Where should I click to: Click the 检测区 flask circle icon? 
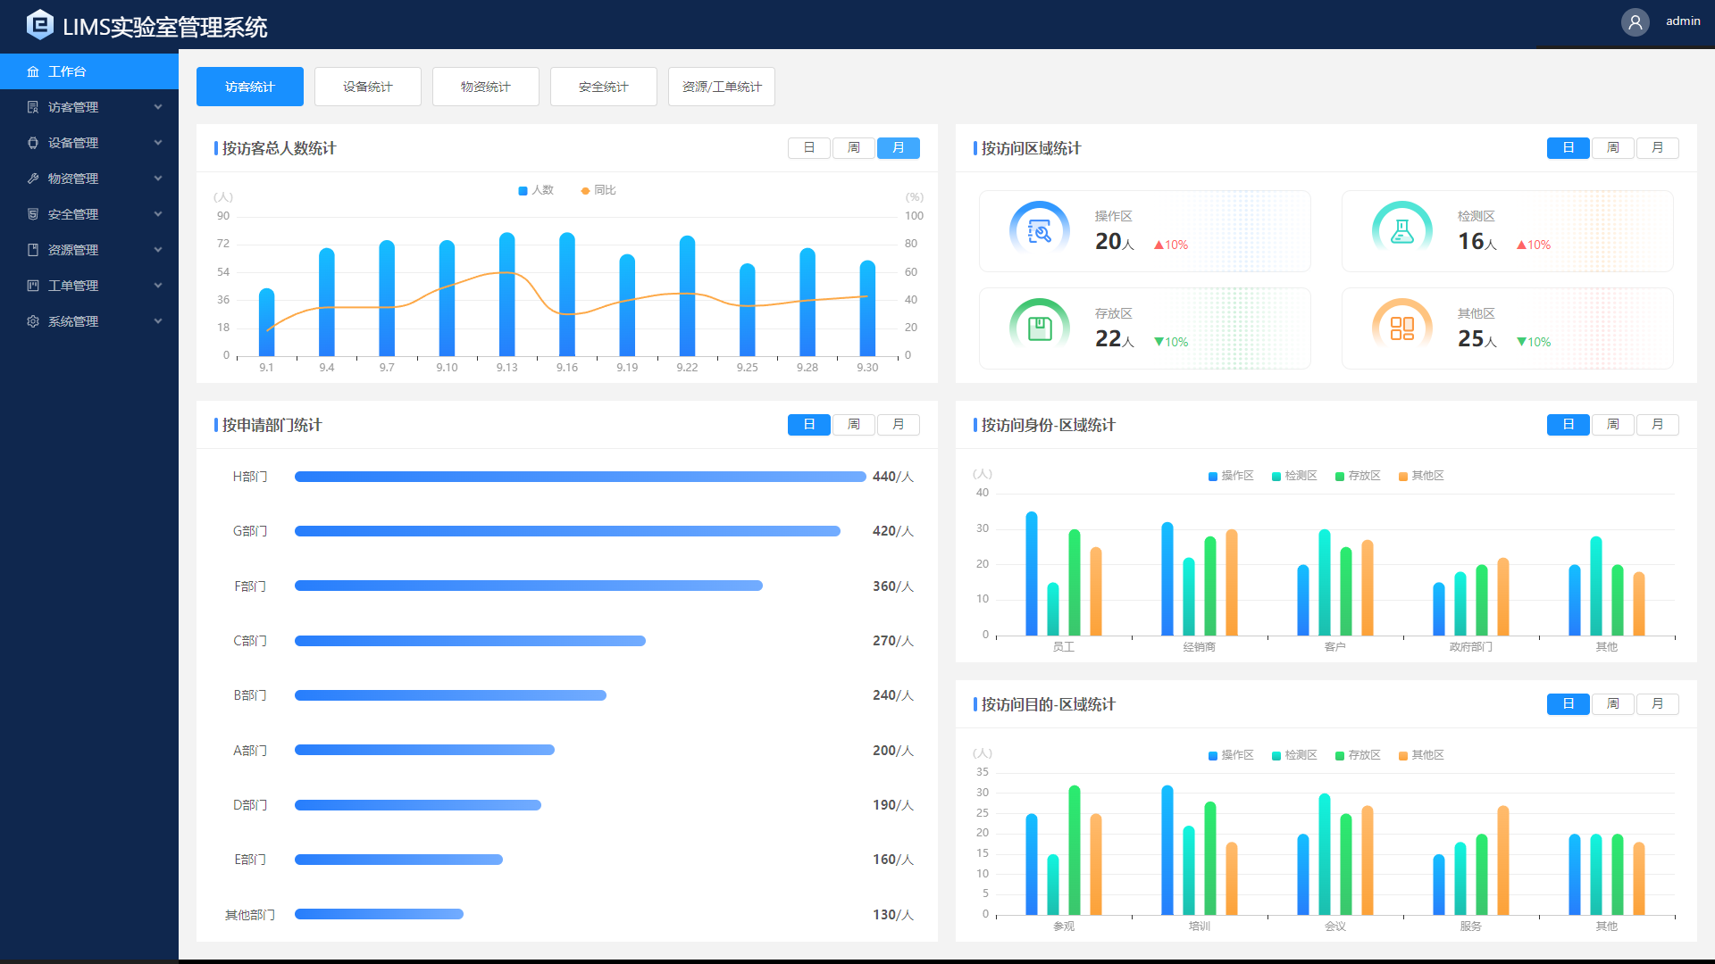coord(1401,231)
